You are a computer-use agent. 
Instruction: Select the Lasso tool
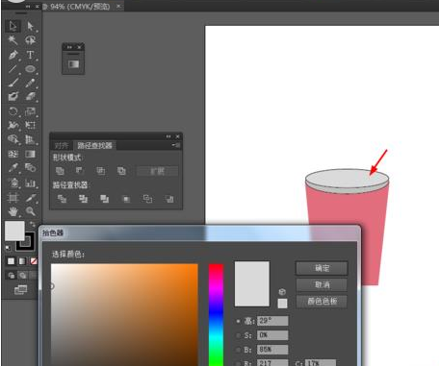click(x=30, y=40)
